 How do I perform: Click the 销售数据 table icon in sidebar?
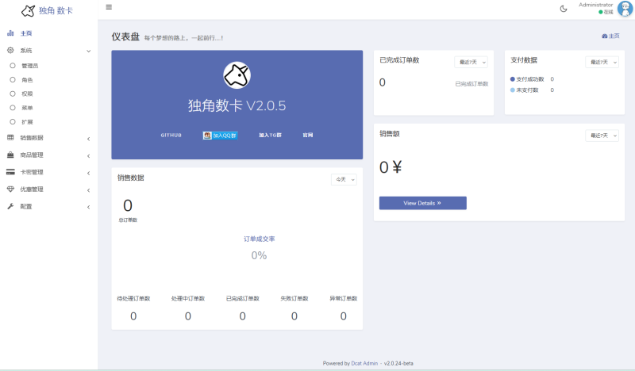tap(10, 138)
